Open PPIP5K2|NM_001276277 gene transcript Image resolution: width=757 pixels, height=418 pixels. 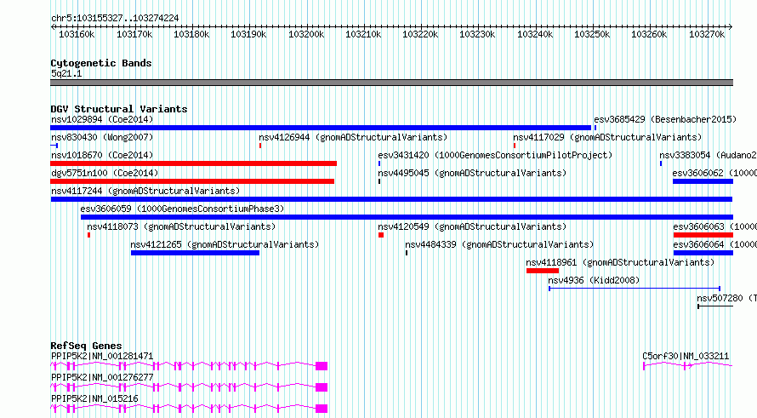pyautogui.click(x=102, y=377)
